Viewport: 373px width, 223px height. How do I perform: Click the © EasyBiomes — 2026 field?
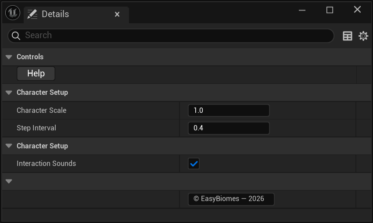(x=231, y=199)
